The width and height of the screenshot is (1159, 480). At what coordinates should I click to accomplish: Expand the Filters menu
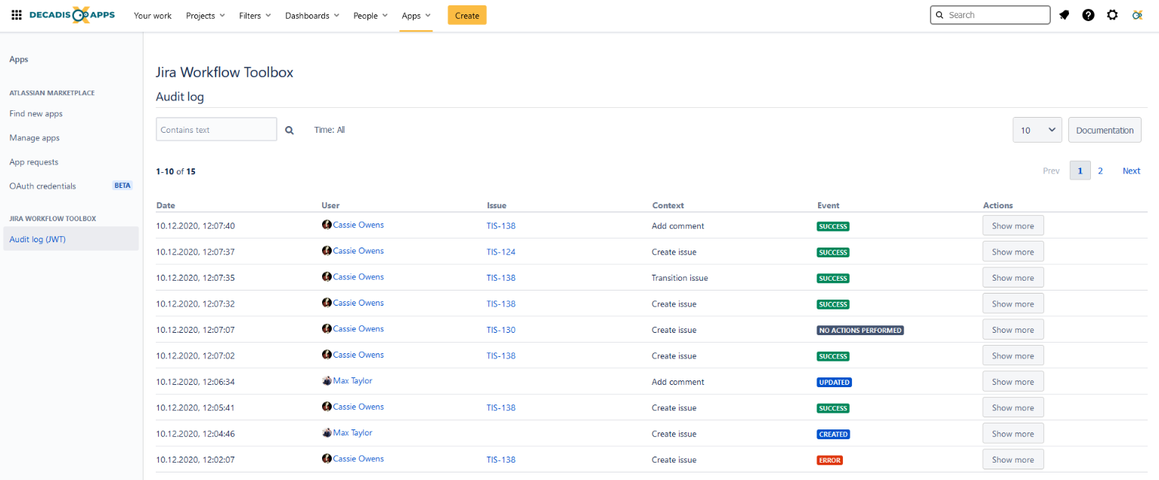(255, 15)
